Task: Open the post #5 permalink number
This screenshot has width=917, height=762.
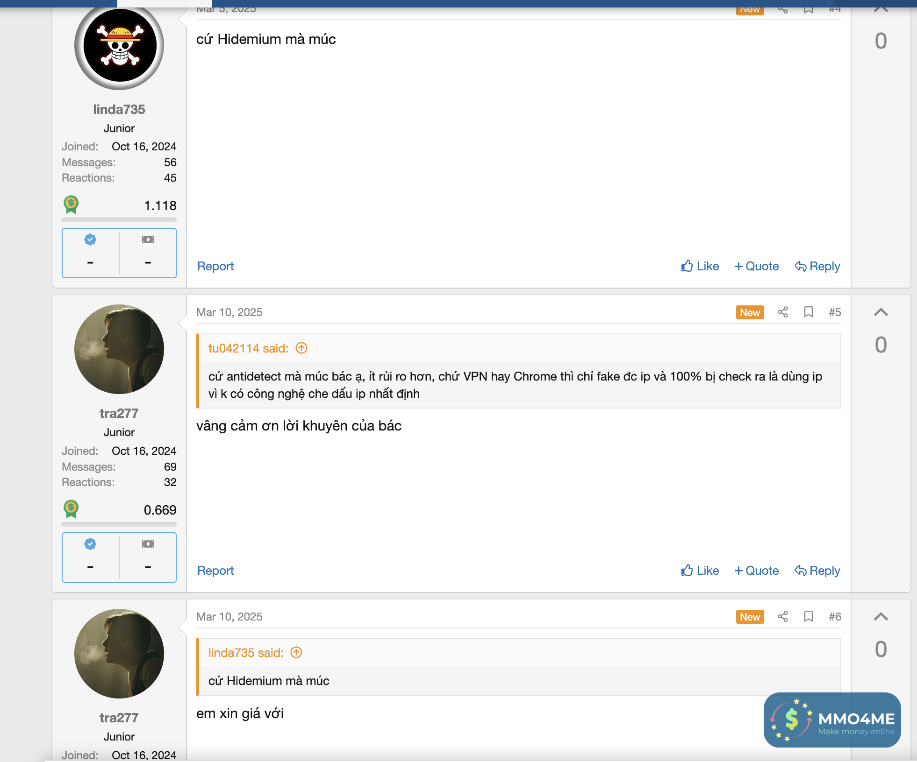Action: 835,312
